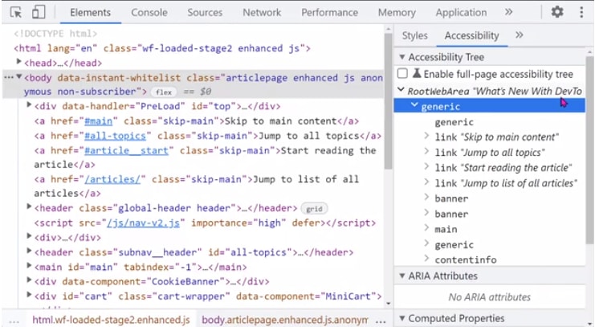Screen dimensions: 595x327
Task: Expand the head element
Action: coord(18,62)
